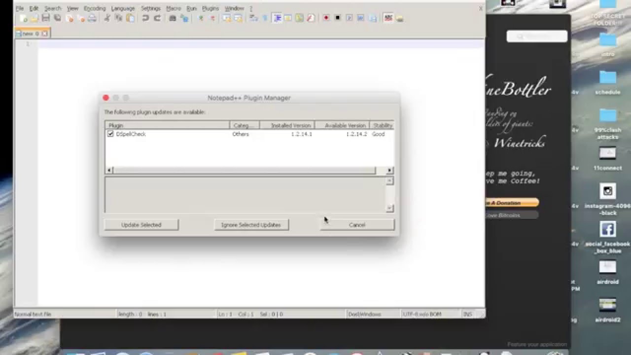Close the 'new 0' tab via its X

coord(45,34)
